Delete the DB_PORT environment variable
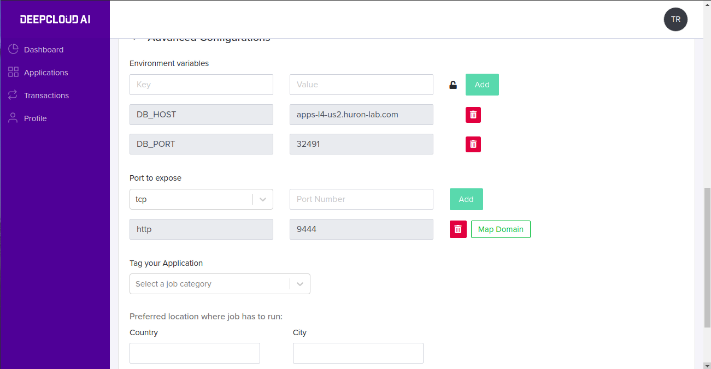The height and width of the screenshot is (369, 711). (x=473, y=144)
